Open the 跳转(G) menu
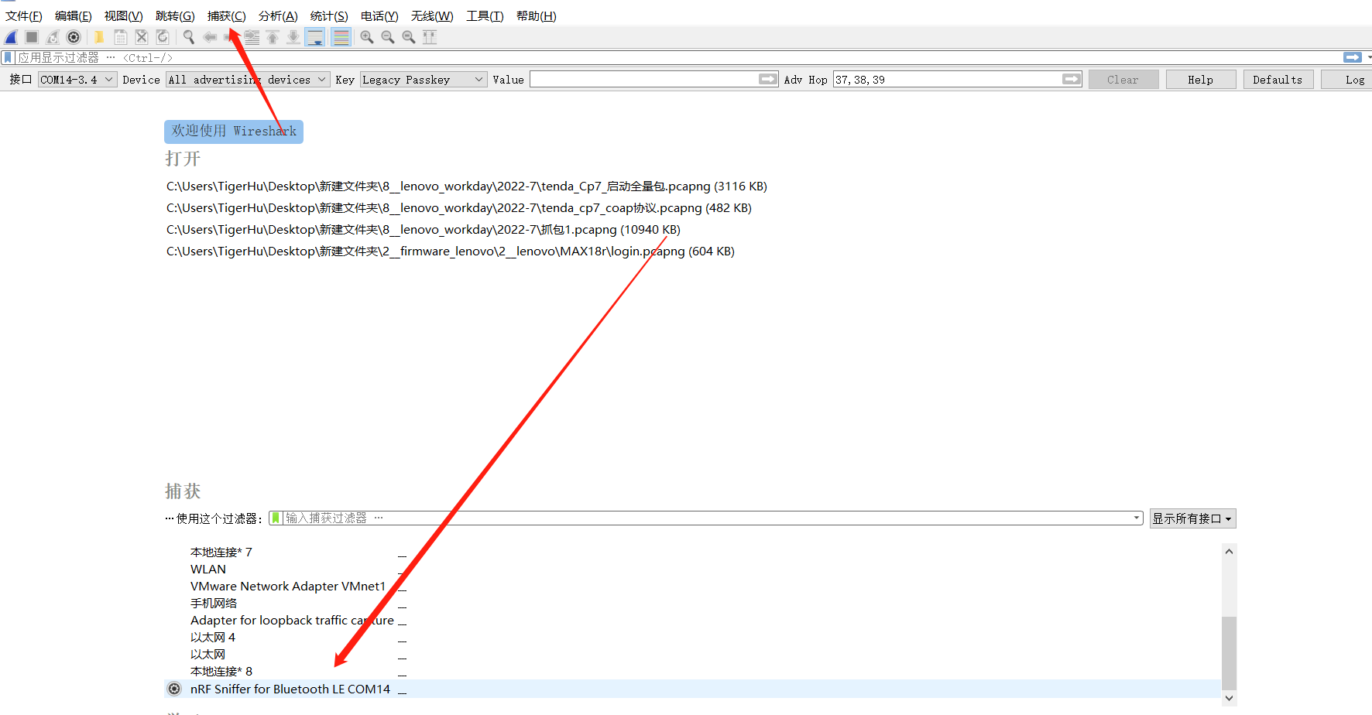 pos(175,16)
